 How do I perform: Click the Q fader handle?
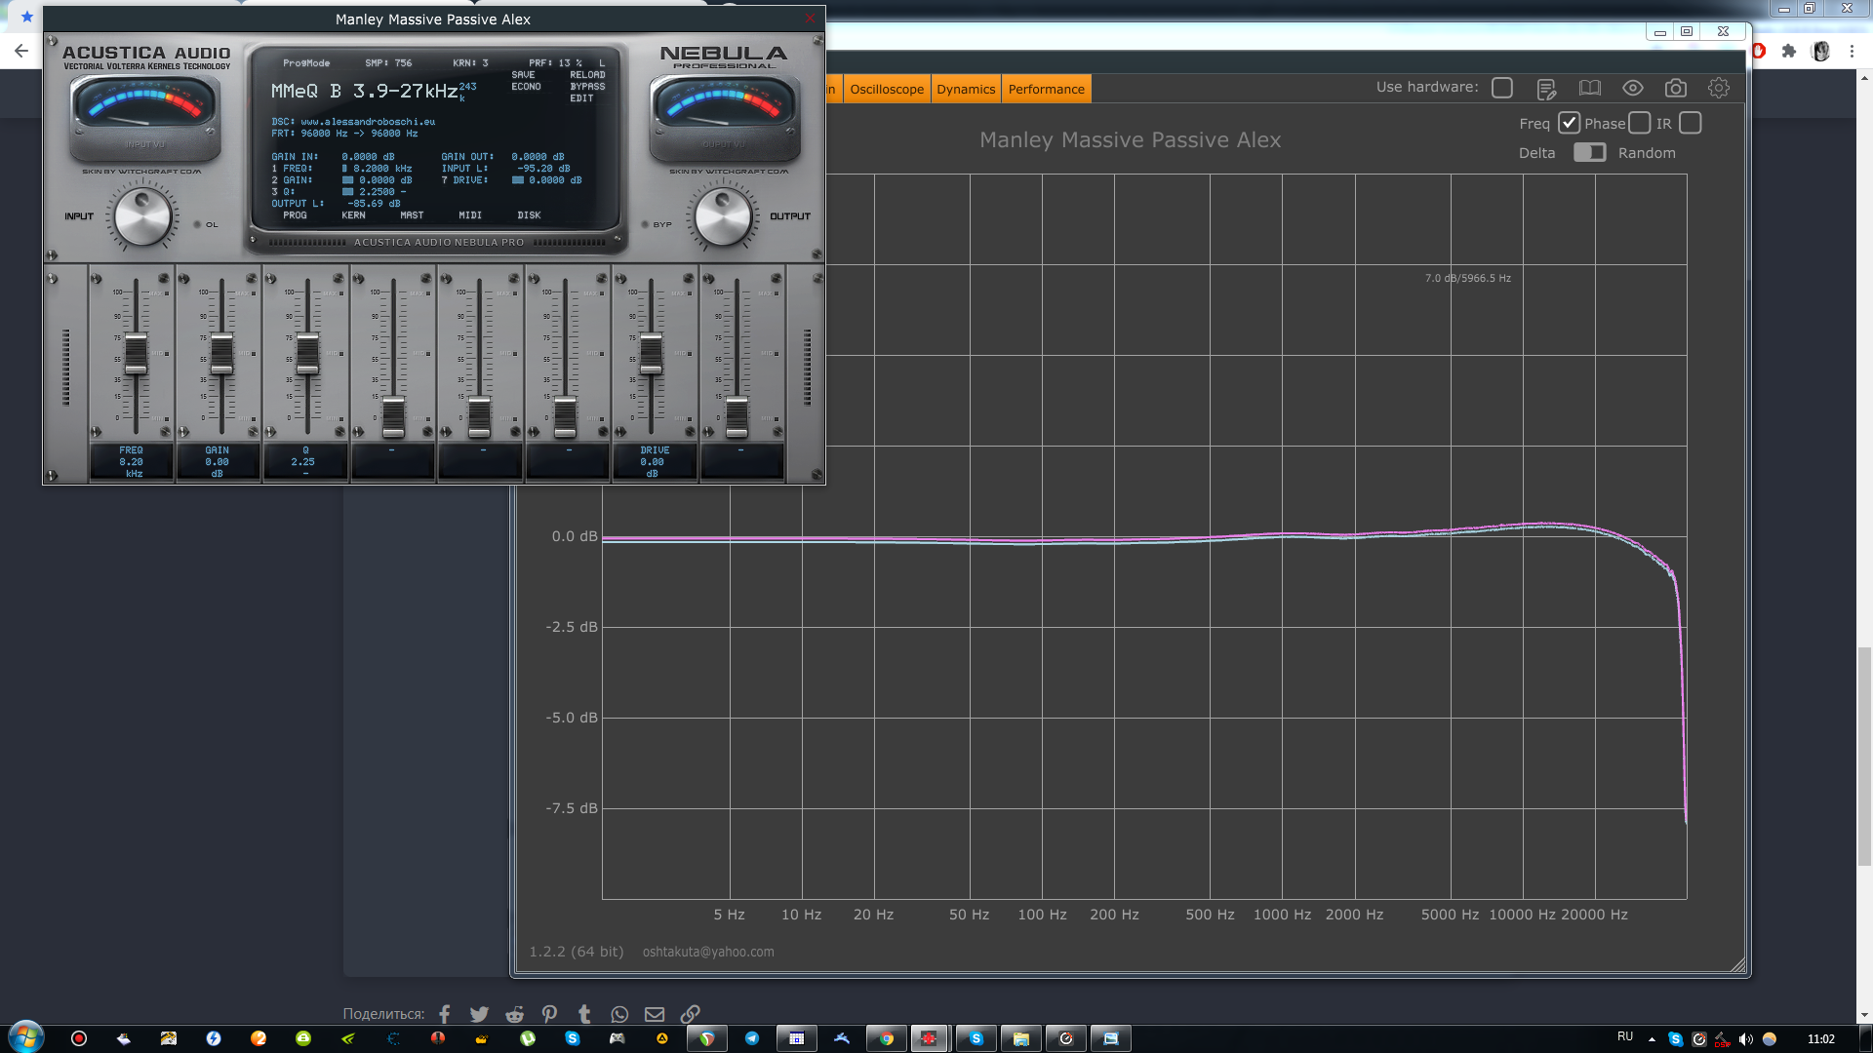(x=307, y=354)
